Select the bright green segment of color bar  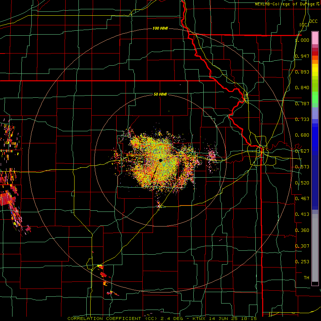click(x=315, y=97)
